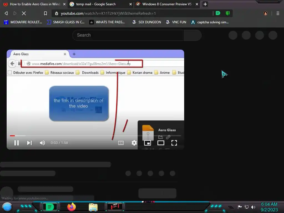
Task: Open the profile avatar icon
Action: pyautogui.click(x=265, y=13)
